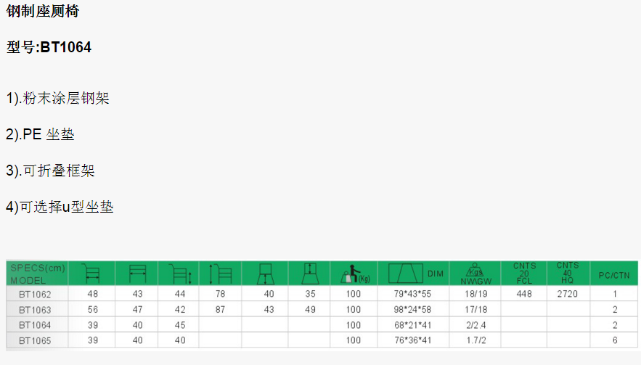Click the sixth header icon, above values 35 and 49

tap(310, 274)
